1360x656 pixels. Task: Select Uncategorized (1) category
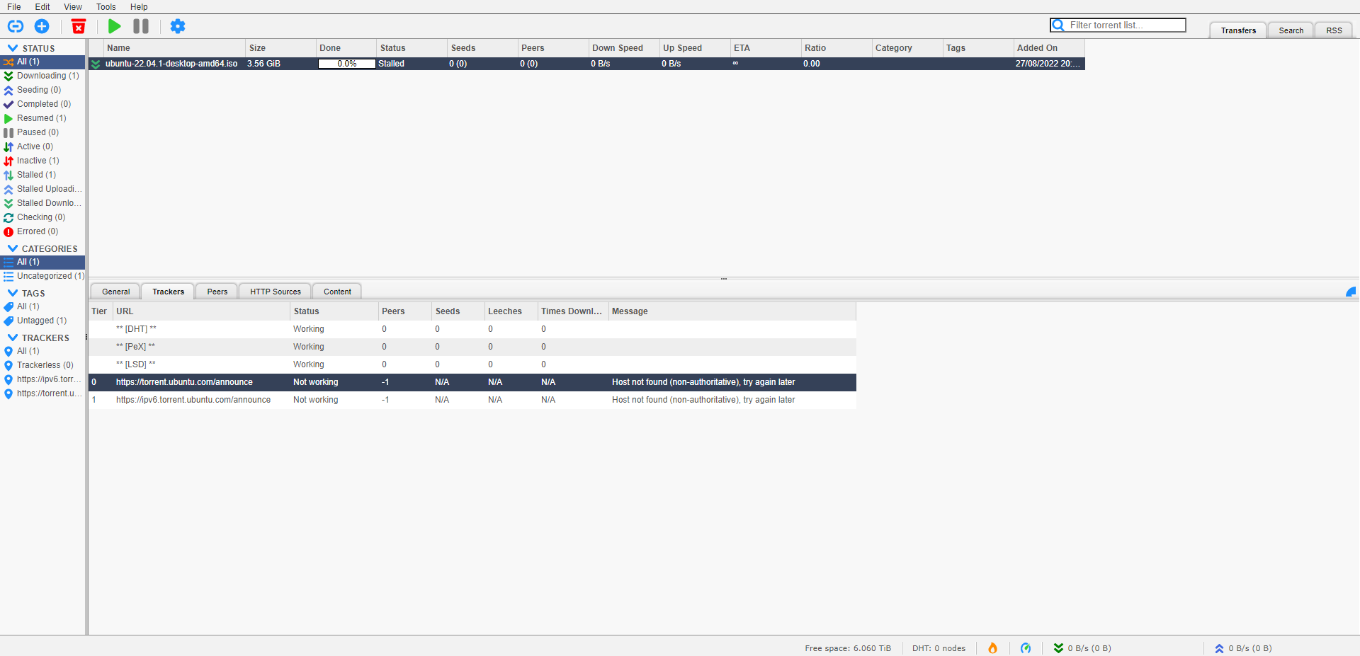click(42, 276)
